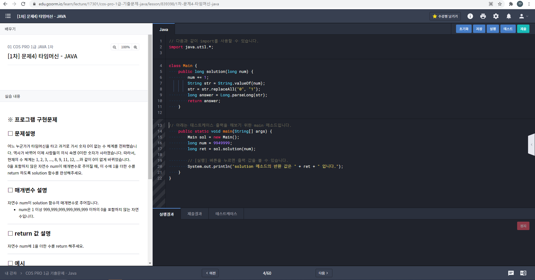Click the 실행 run button
This screenshot has height=280, width=535.
[493, 29]
